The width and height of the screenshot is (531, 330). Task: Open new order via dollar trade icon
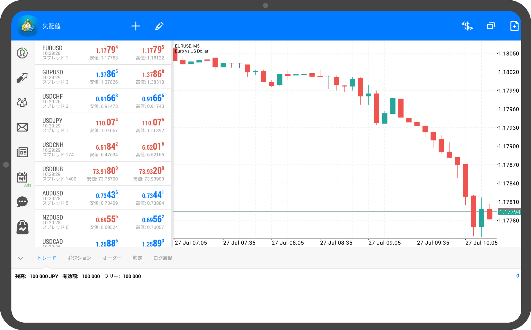(467, 26)
